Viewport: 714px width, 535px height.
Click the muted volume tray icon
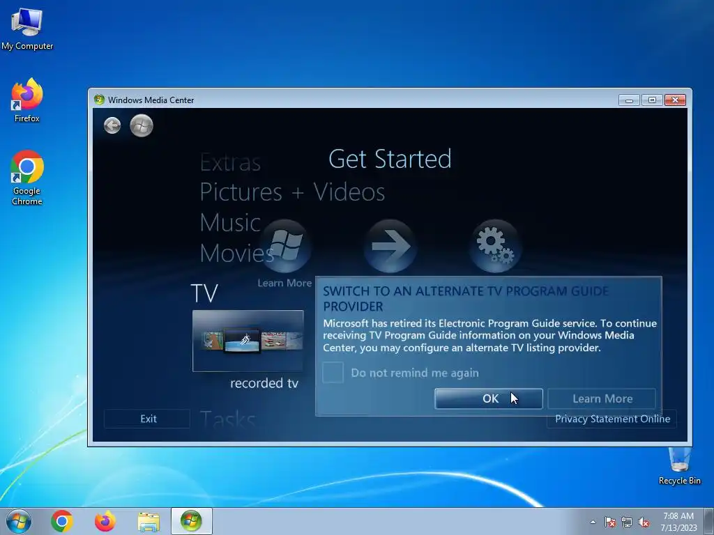[644, 522]
